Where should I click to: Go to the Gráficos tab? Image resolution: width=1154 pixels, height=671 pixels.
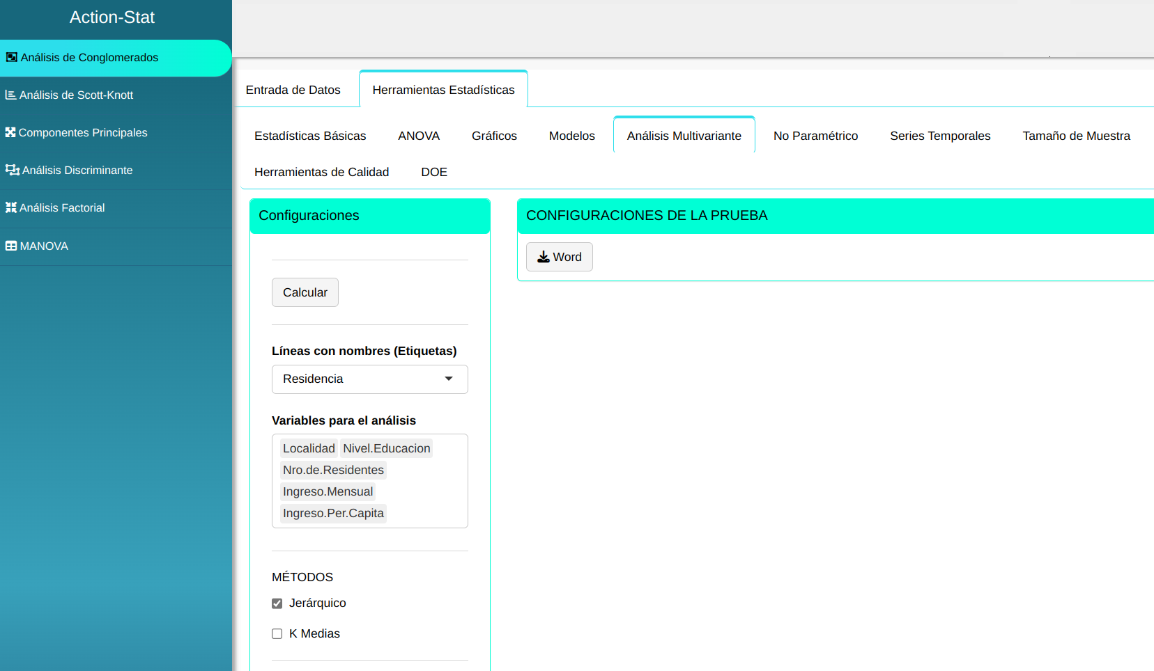(494, 136)
